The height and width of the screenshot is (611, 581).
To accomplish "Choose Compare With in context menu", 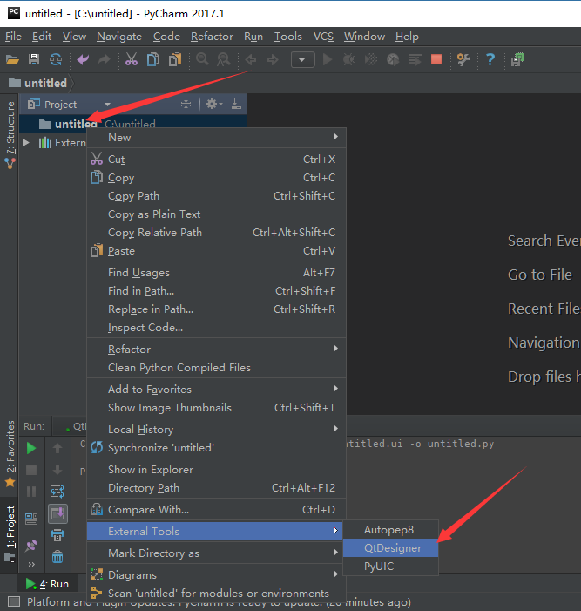I will pos(217,510).
